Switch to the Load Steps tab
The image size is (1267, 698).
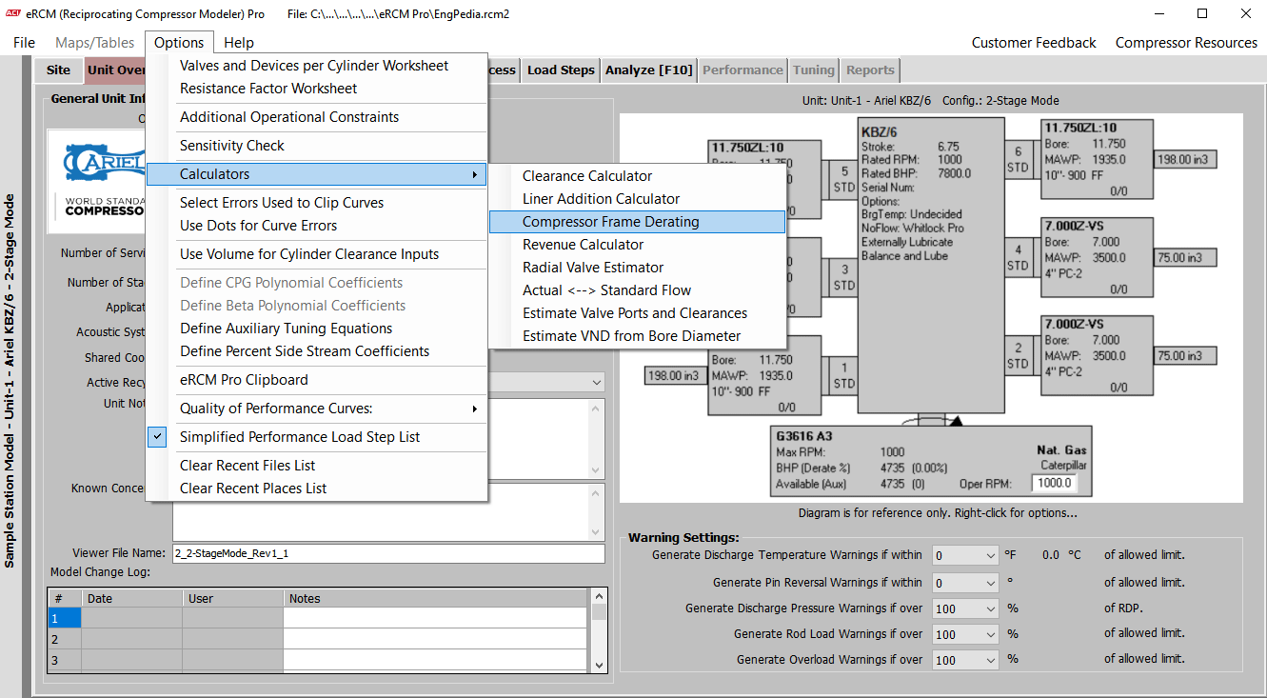[x=561, y=70]
